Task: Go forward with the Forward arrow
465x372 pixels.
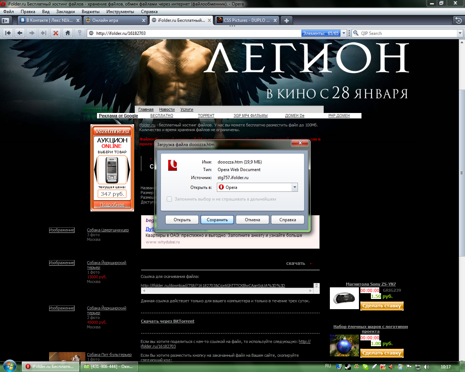Action: point(32,33)
